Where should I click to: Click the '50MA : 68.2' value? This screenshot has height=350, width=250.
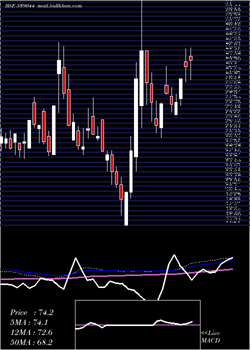pos(31,342)
